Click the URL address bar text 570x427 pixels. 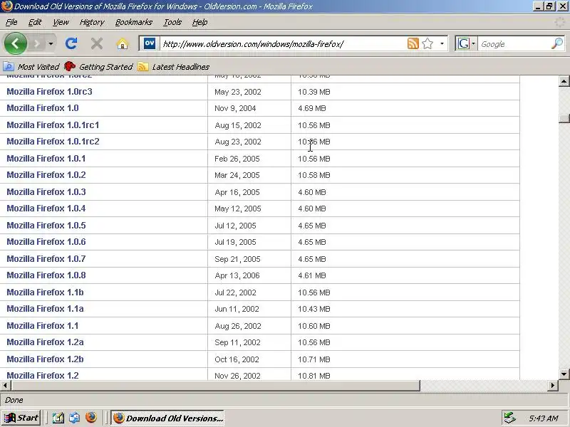(253, 44)
